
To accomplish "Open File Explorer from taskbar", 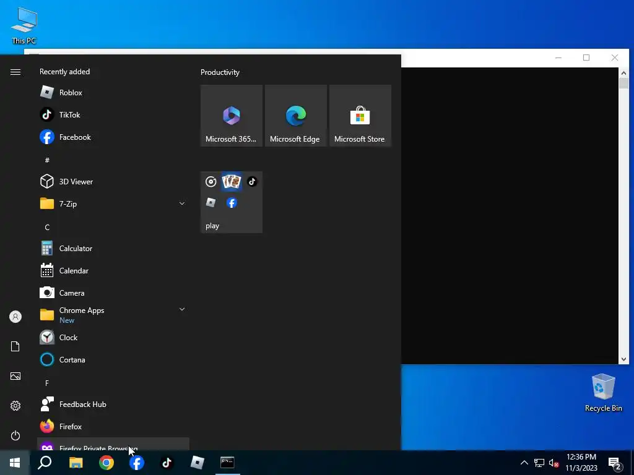I will [x=76, y=463].
